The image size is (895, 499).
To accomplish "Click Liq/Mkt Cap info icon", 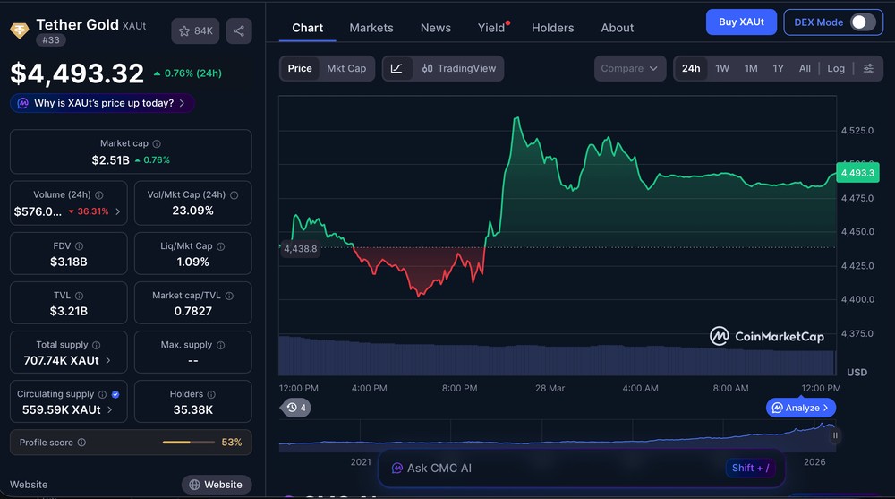I will coord(221,246).
